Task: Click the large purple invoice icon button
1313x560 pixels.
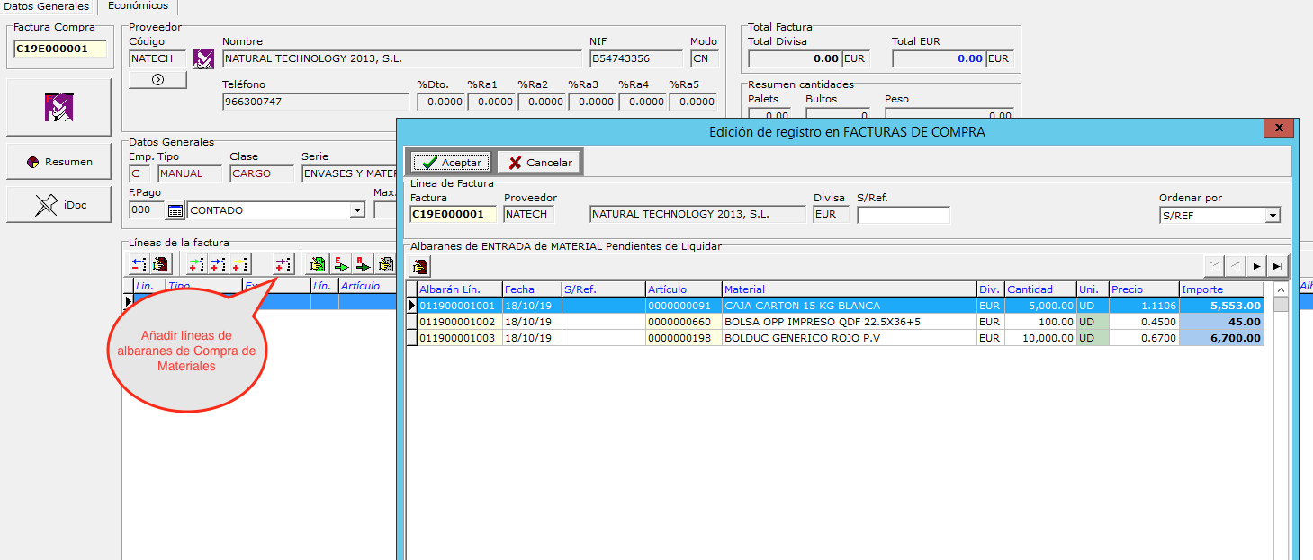Action: pos(59,108)
